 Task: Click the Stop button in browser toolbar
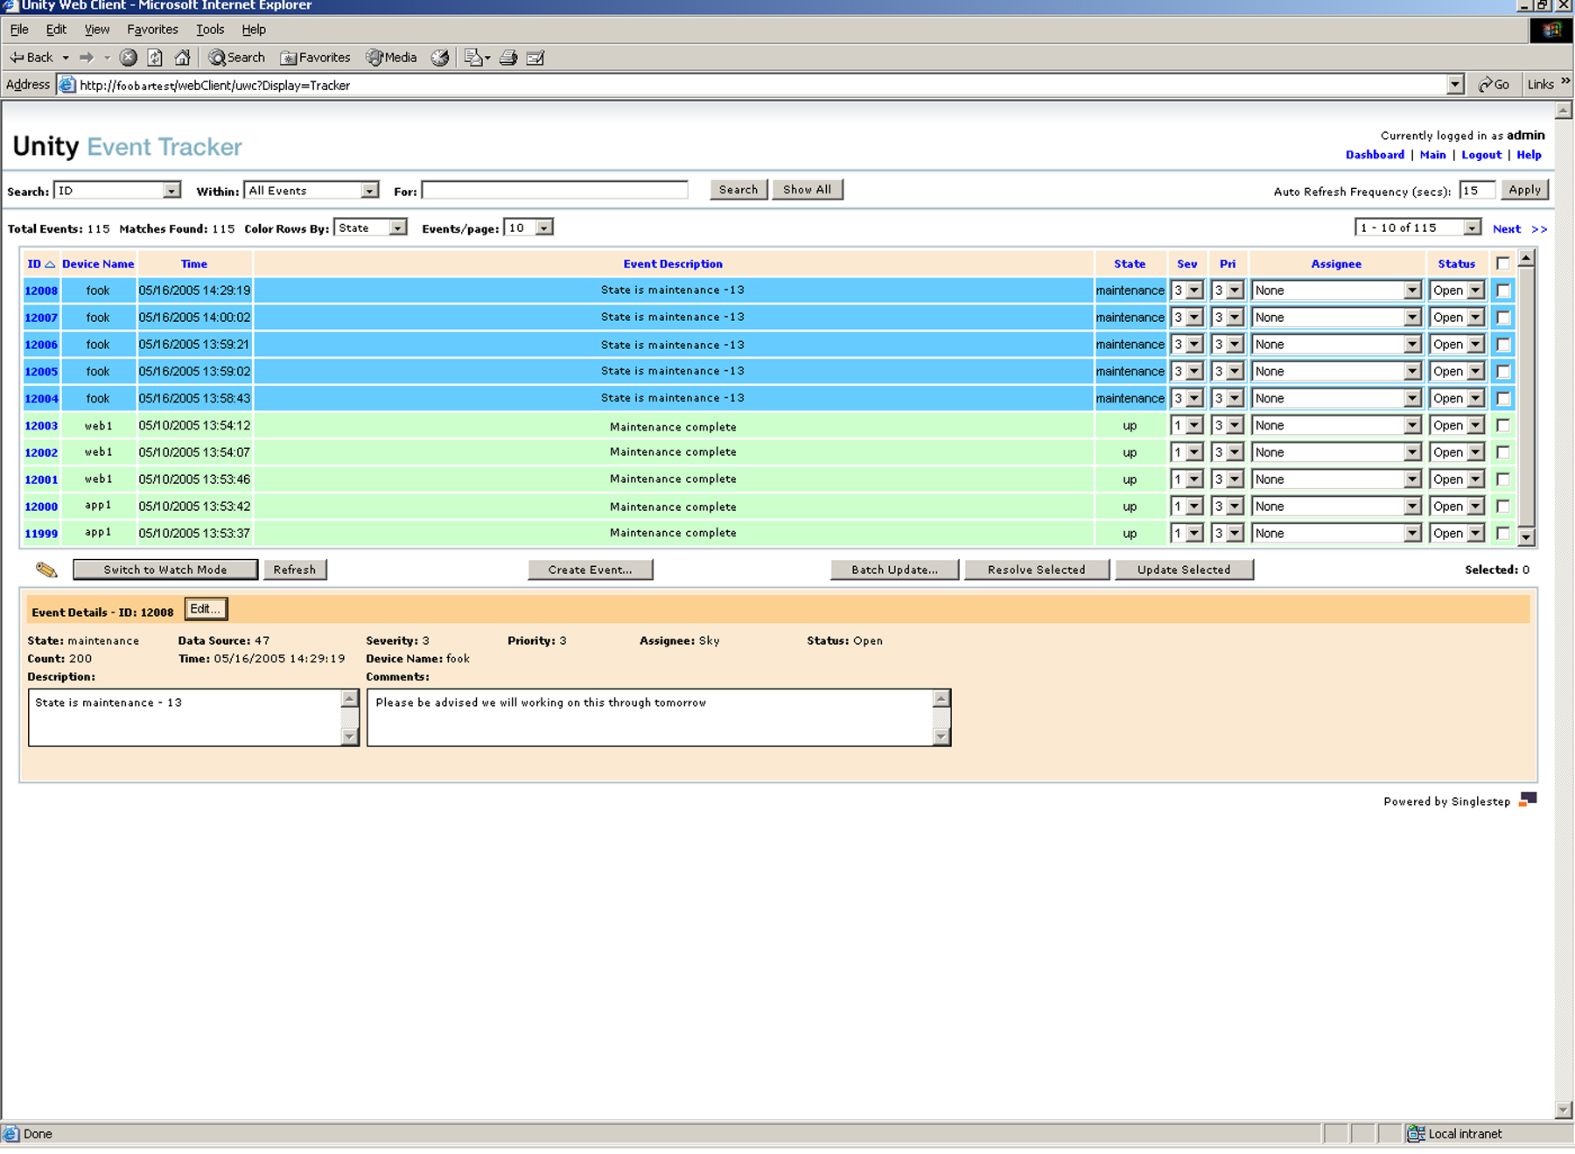(129, 58)
